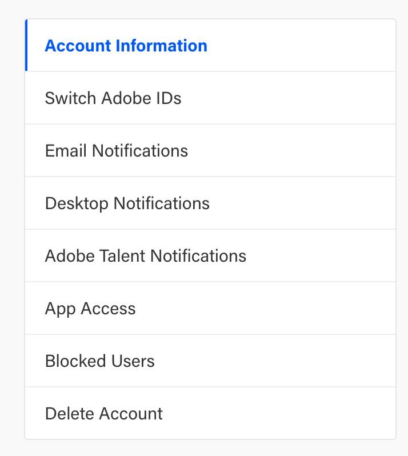Click blank space in the App Access row
Viewport: 408px width, 456px height.
coord(274,309)
